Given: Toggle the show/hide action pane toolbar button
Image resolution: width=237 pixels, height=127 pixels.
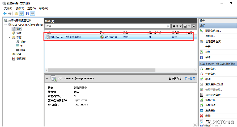Looking at the screenshot, I should [33, 14].
